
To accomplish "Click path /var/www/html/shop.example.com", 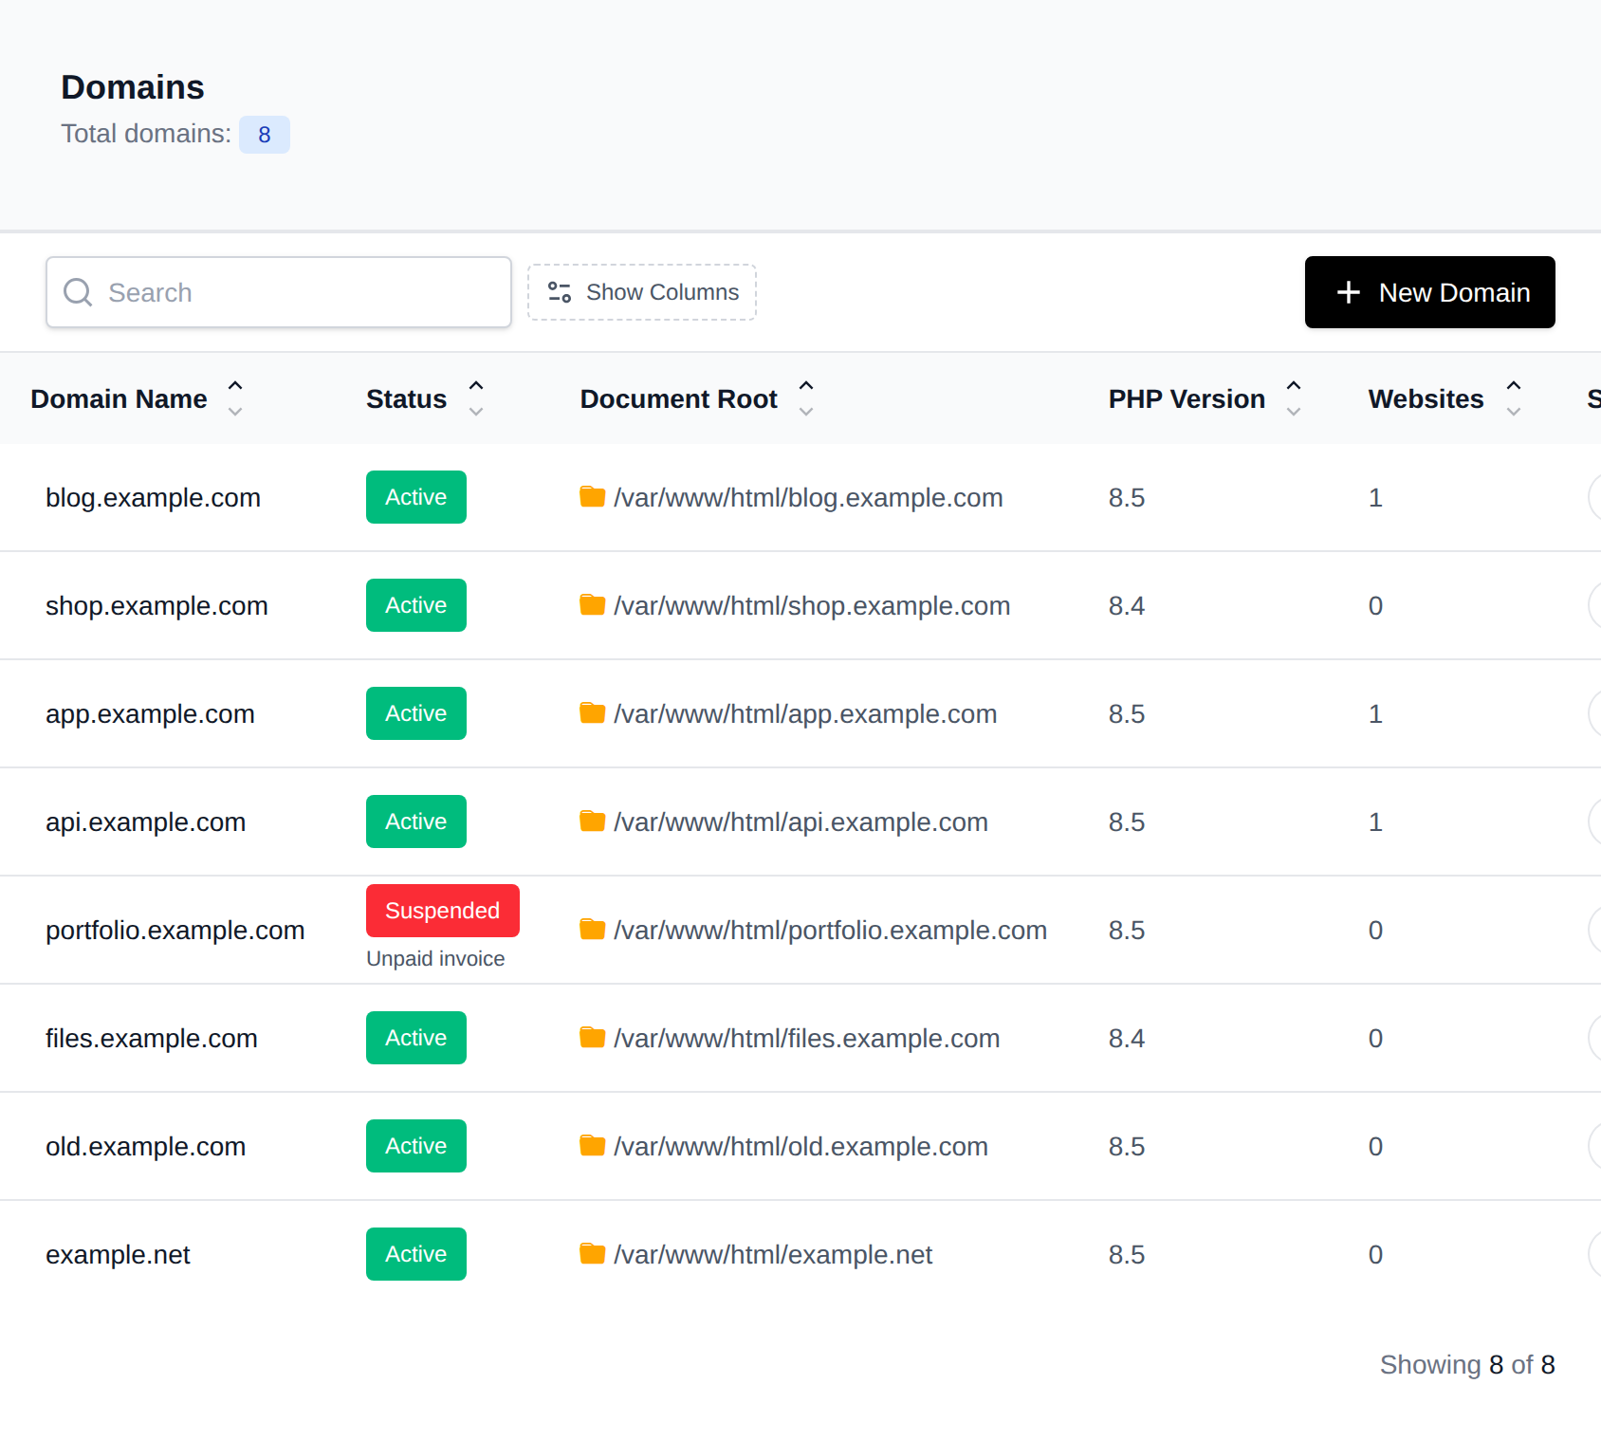I will point(812,606).
